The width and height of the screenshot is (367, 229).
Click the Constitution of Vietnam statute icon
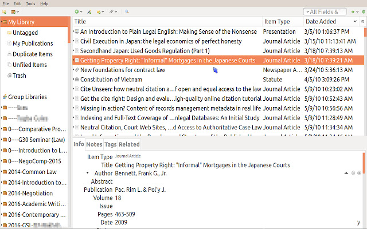tap(77, 80)
